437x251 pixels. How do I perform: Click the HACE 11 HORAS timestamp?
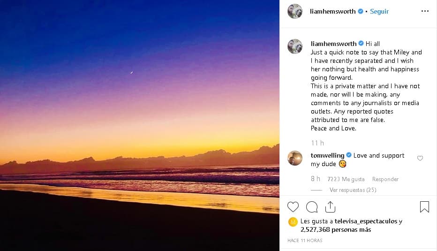305,241
